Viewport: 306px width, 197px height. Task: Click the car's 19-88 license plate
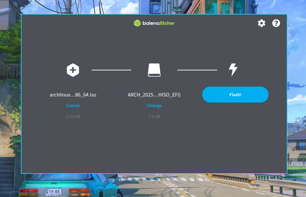[x=53, y=192]
